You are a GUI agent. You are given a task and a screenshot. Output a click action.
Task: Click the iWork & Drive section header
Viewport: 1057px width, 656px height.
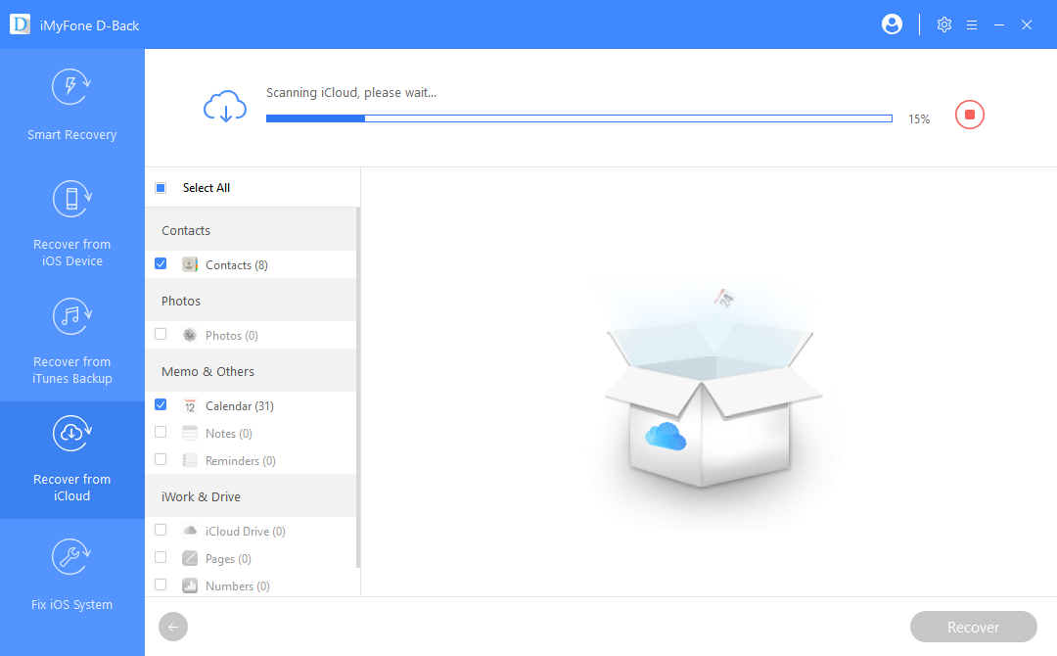point(251,496)
